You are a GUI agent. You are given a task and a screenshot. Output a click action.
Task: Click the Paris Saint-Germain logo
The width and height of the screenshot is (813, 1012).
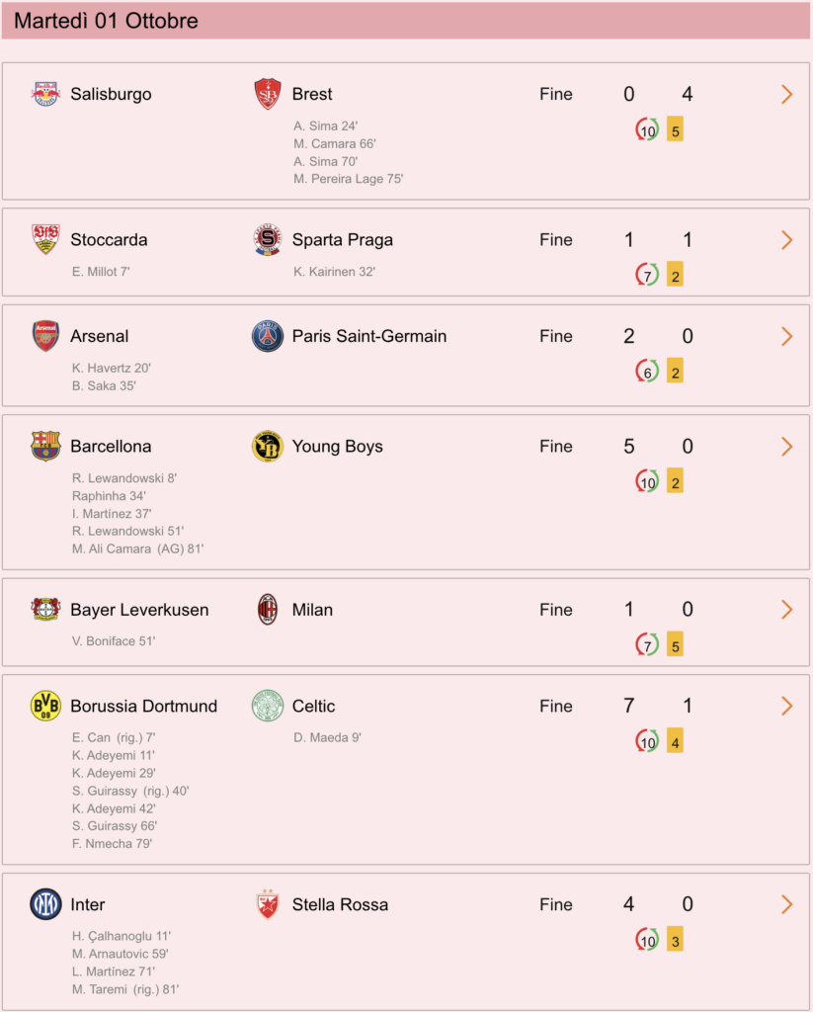(x=267, y=336)
